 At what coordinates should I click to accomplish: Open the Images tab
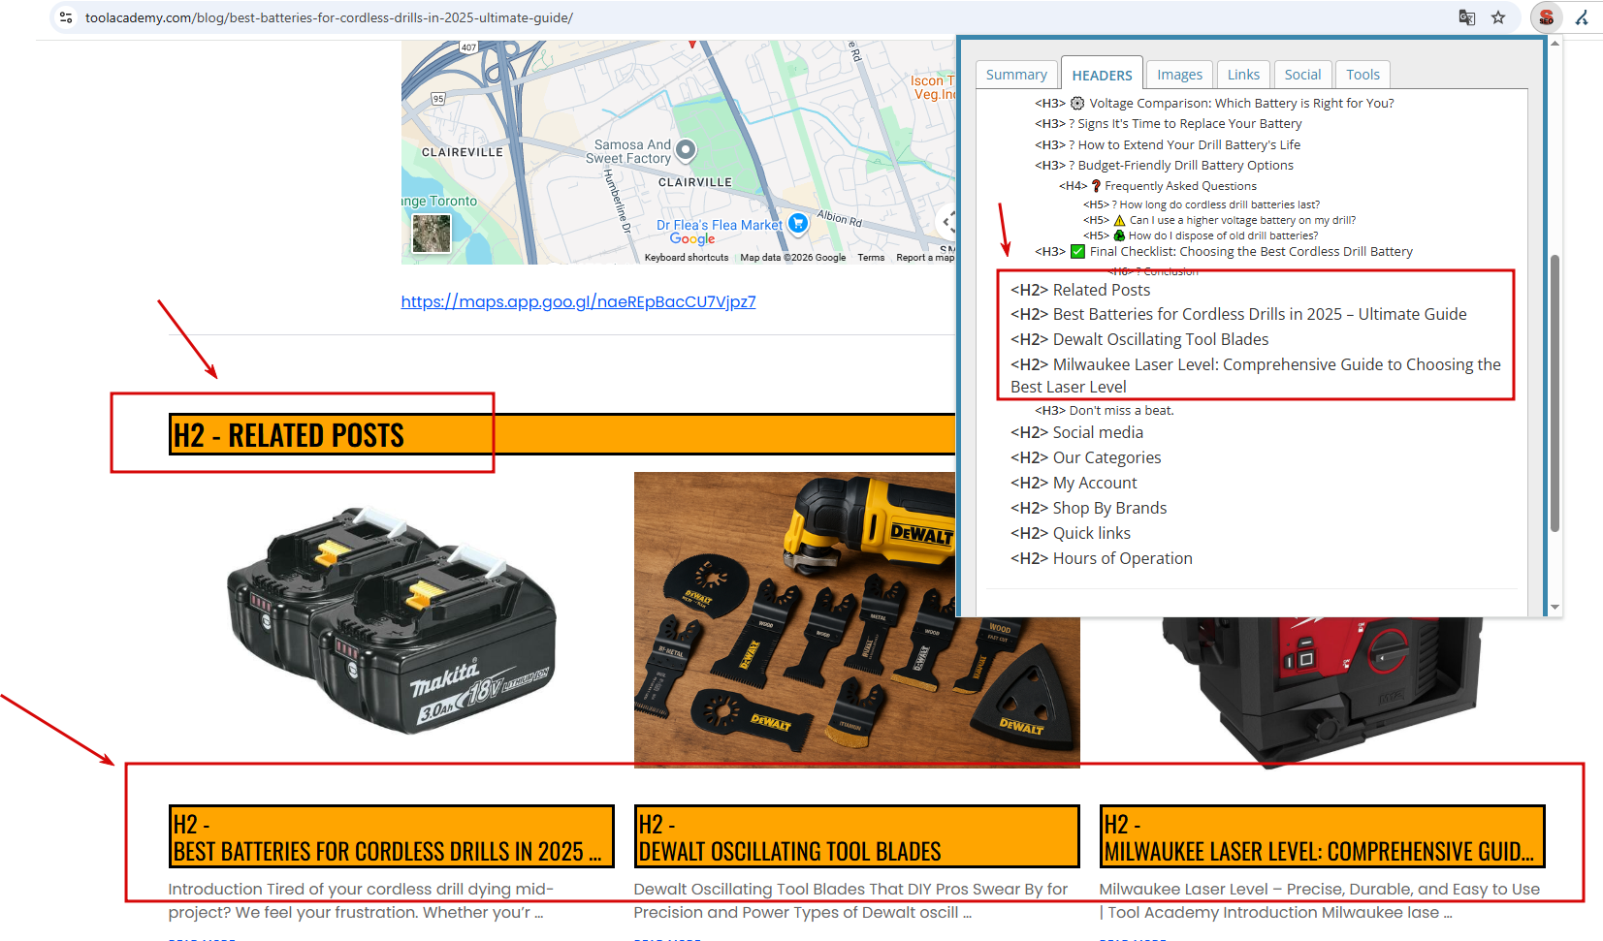1179,75
